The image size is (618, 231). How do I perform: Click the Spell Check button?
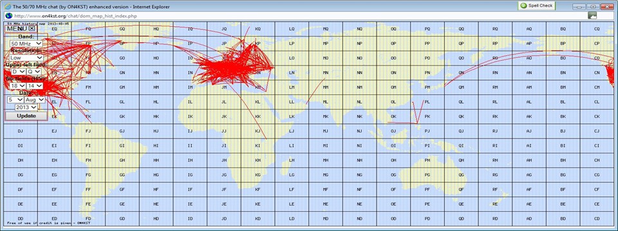tap(537, 6)
